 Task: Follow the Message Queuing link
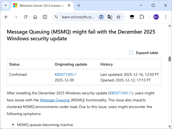tap(55, 100)
